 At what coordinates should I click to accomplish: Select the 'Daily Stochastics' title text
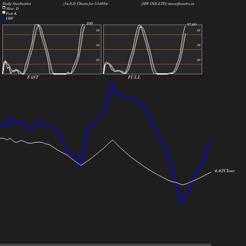point(17,3)
